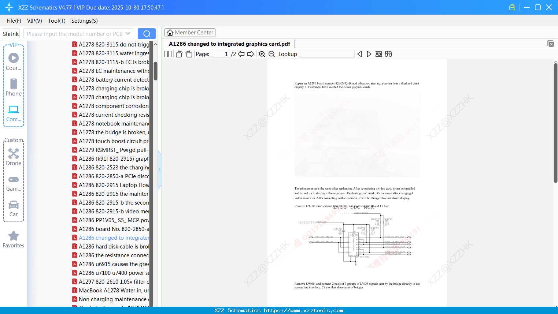Open the Favorites star
Viewport: 558px width, 314px height.
[x=14, y=236]
